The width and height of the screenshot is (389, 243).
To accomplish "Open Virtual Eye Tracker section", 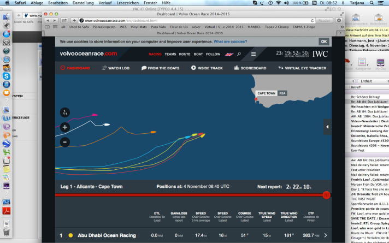I will pyautogui.click(x=302, y=68).
